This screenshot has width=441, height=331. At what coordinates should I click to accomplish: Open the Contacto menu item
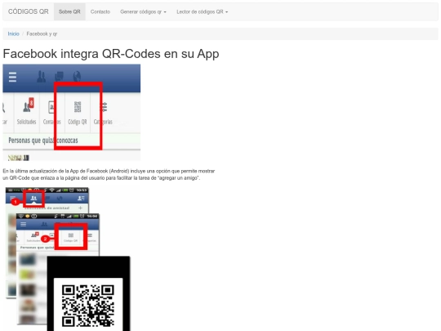click(100, 11)
